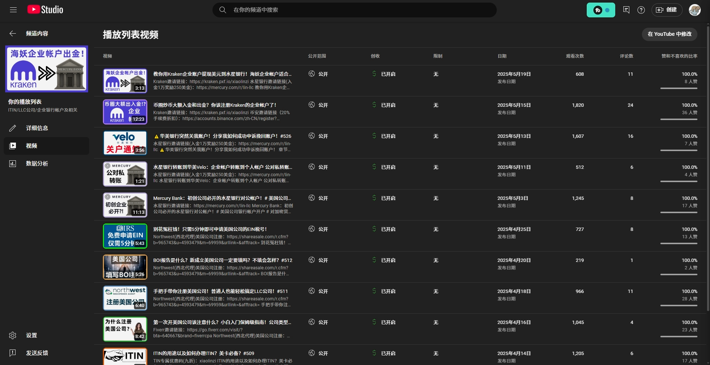Click monetization dollar icon for May 11 video

[x=374, y=167]
